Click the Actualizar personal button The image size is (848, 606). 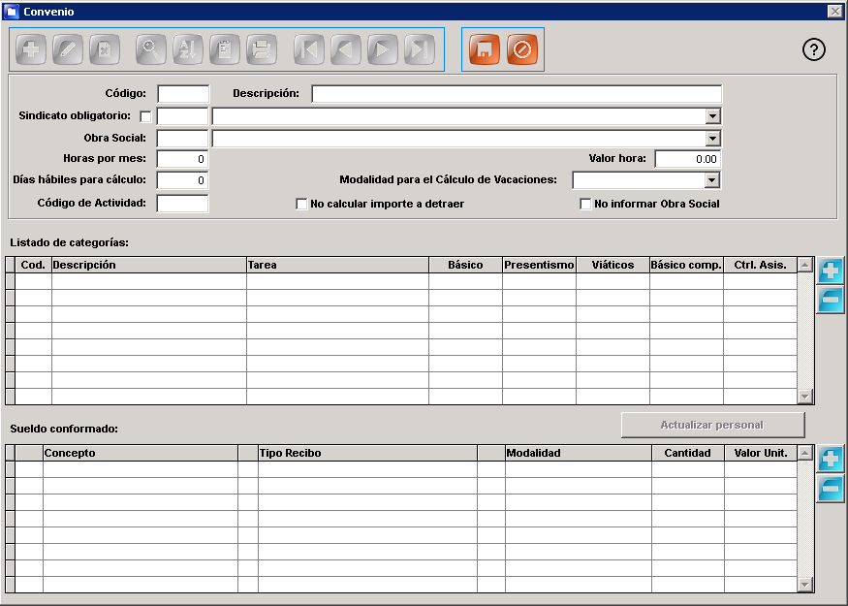(712, 426)
